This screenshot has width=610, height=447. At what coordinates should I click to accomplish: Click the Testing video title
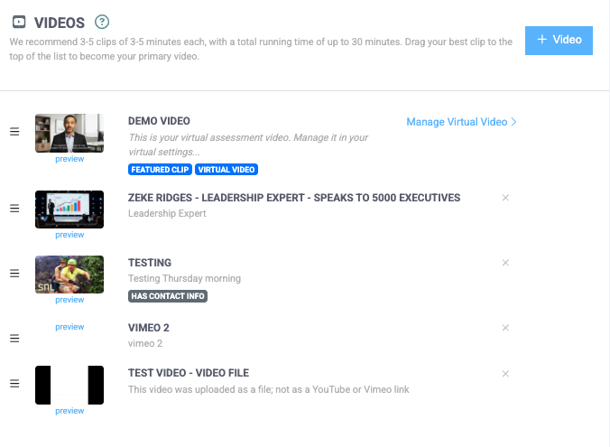pos(150,263)
